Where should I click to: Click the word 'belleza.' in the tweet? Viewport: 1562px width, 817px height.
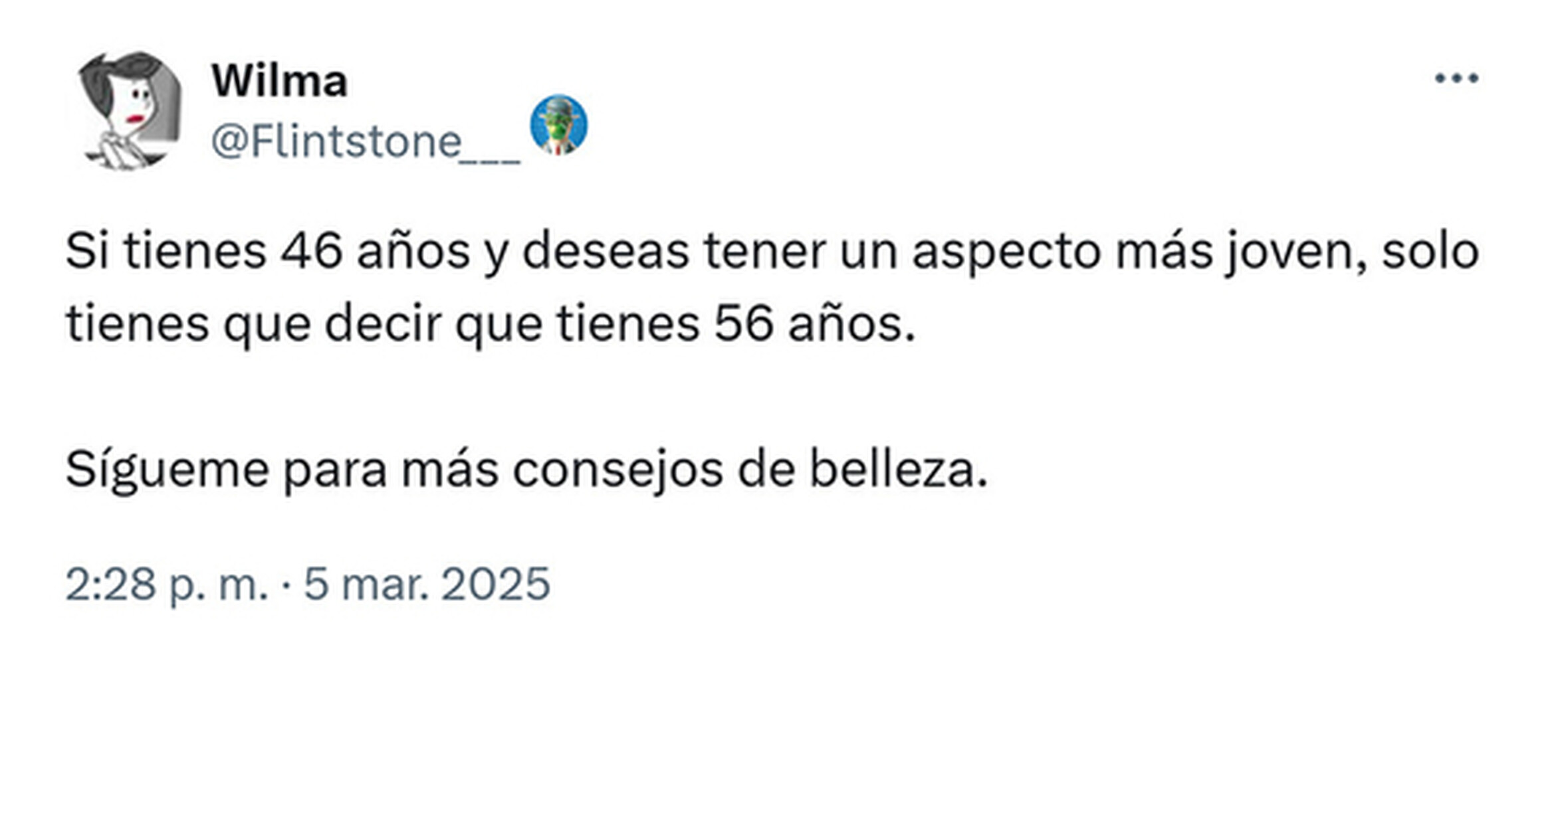(x=899, y=470)
